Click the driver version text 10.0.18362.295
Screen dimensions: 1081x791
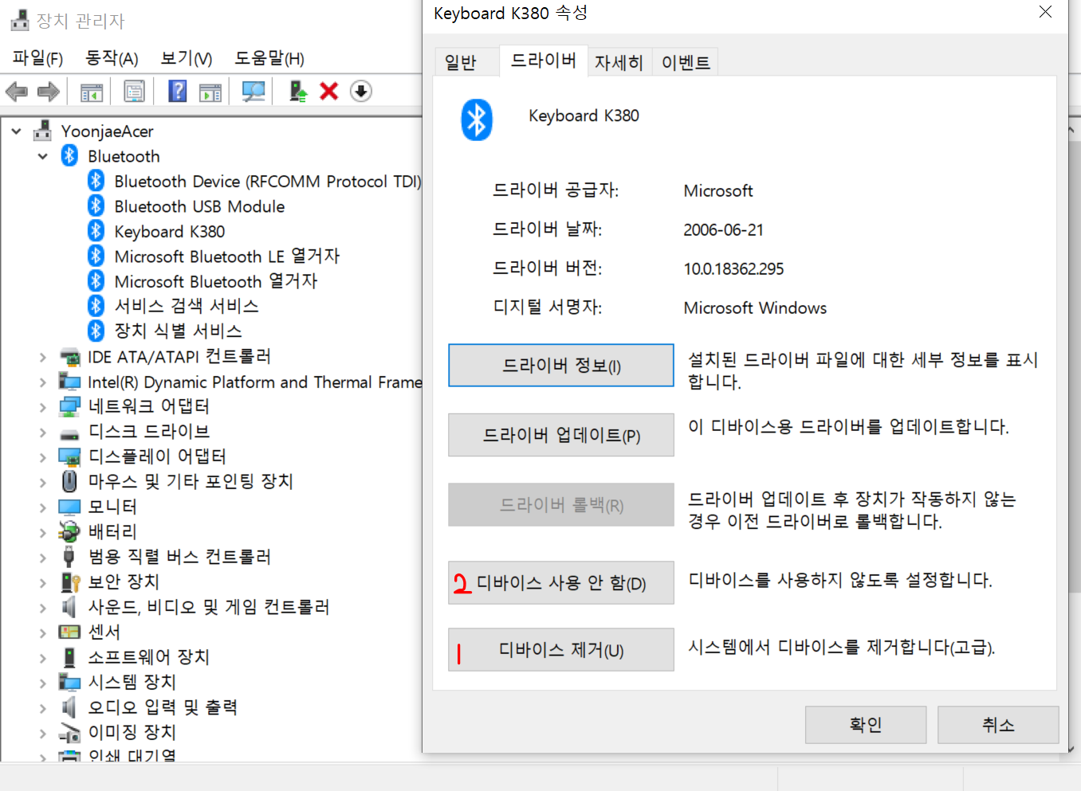pyautogui.click(x=734, y=269)
